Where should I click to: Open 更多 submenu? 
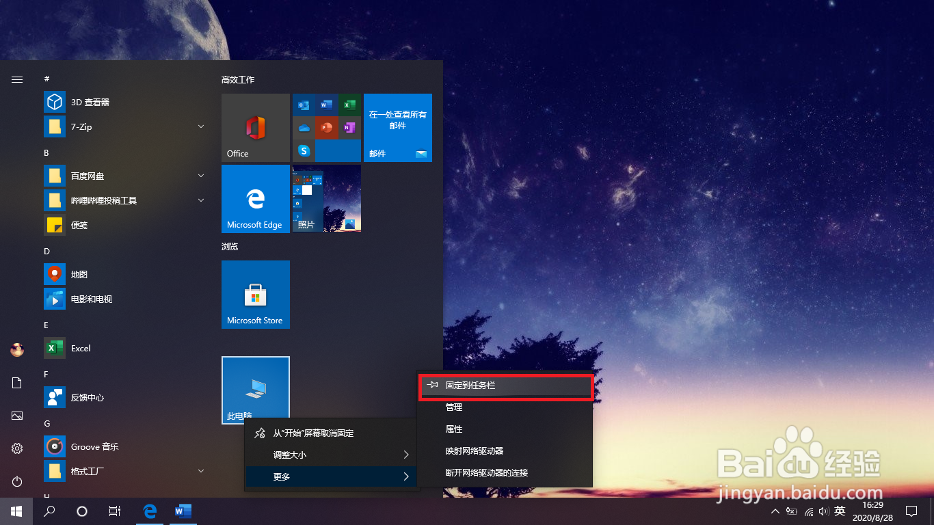click(x=332, y=476)
